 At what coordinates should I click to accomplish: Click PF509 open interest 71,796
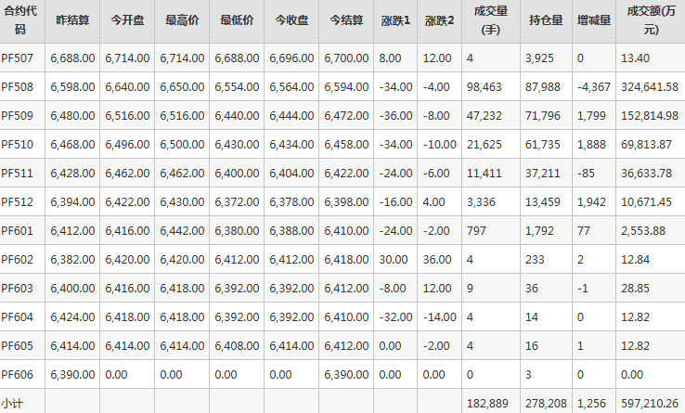click(x=543, y=116)
